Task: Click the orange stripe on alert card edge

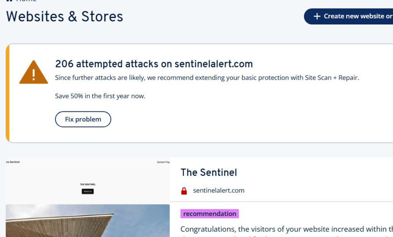Action: [7, 93]
